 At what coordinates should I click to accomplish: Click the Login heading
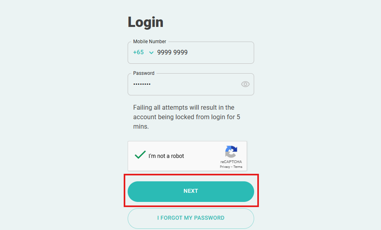point(146,22)
